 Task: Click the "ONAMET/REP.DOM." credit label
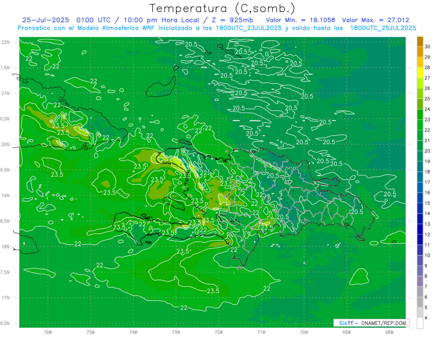click(385, 323)
